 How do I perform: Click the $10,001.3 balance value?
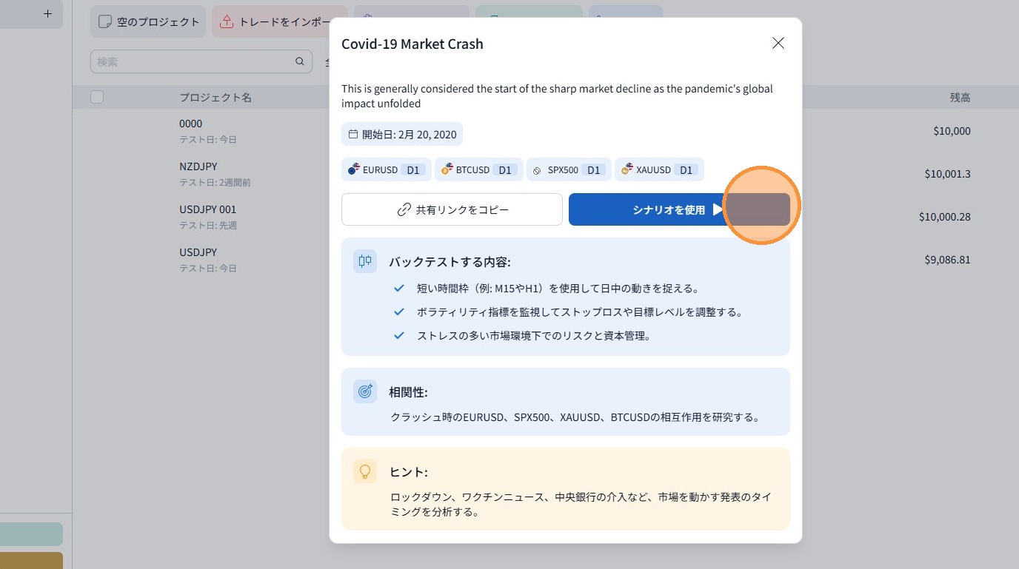click(x=948, y=174)
